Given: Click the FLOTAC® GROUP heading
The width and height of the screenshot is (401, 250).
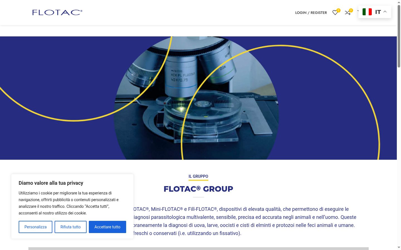Looking at the screenshot, I should click(x=198, y=189).
